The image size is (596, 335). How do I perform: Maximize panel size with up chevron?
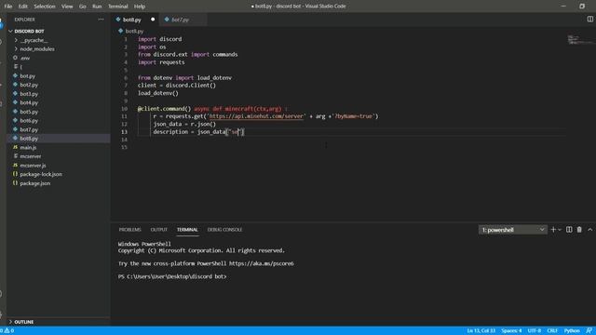(589, 230)
